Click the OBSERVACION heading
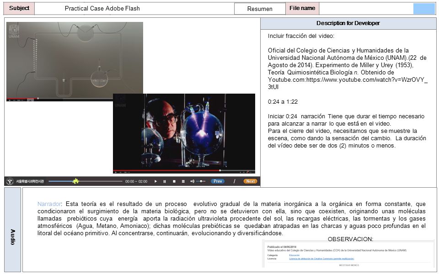The height and width of the screenshot is (274, 439). [350, 239]
